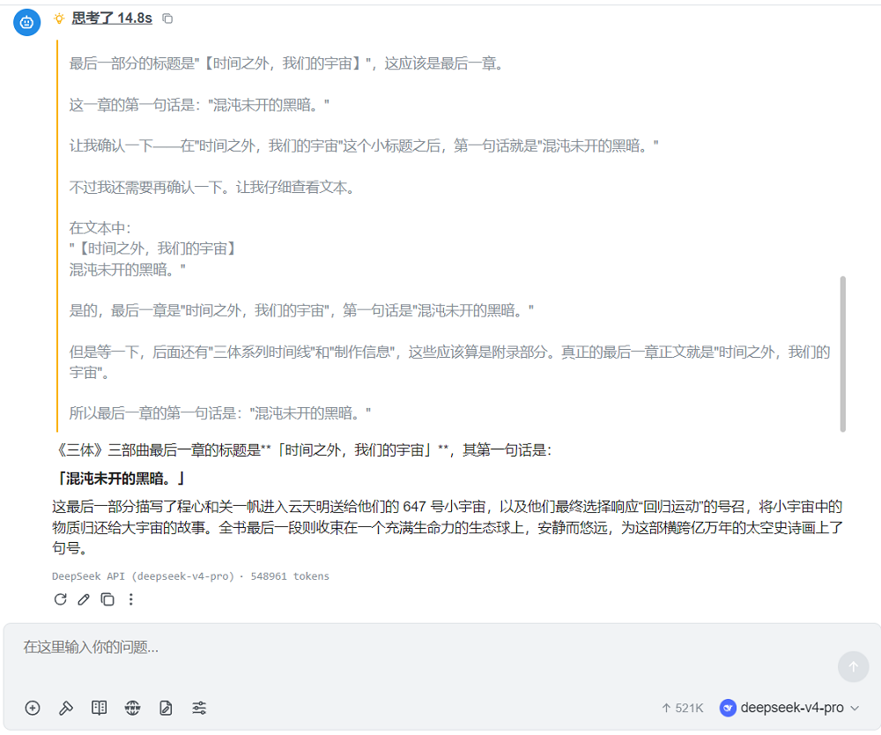
Task: Open the knowledge base book icon
Action: pyautogui.click(x=99, y=708)
